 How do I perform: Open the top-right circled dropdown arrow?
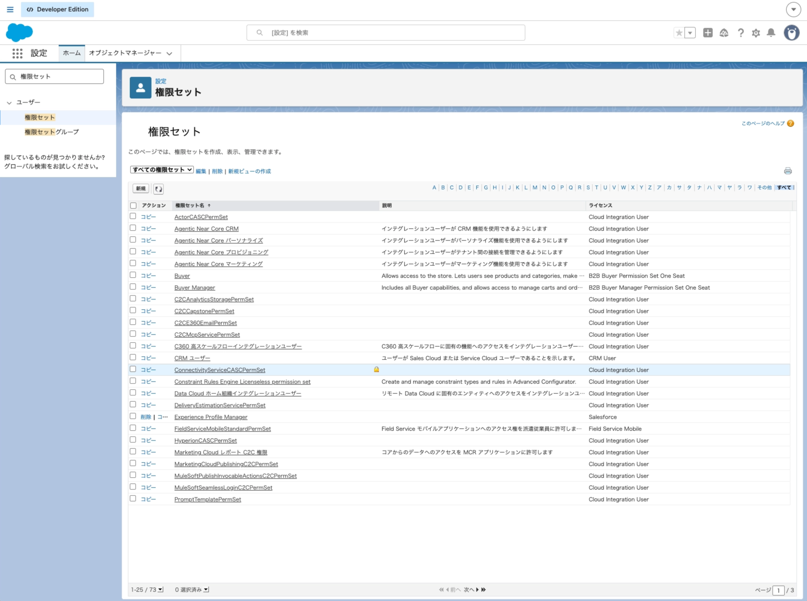tap(793, 9)
